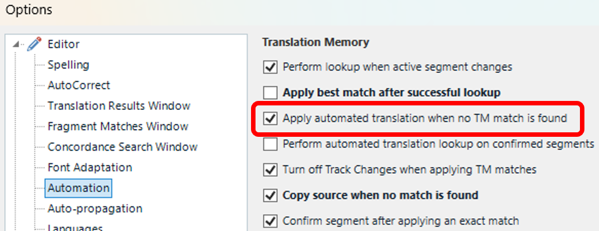Open Font Adaptation settings

(90, 167)
